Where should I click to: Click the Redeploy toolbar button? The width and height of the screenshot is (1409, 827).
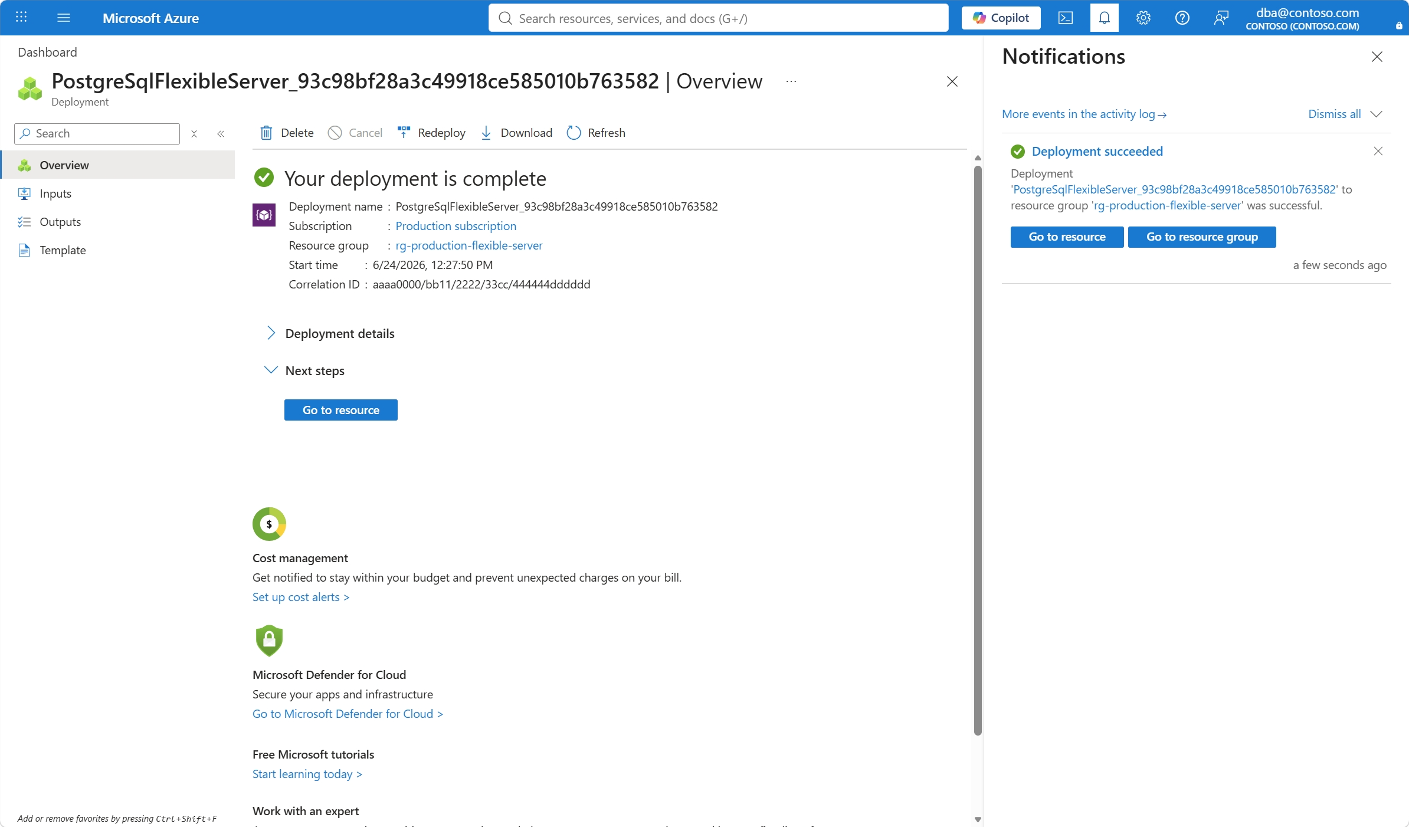pyautogui.click(x=431, y=133)
